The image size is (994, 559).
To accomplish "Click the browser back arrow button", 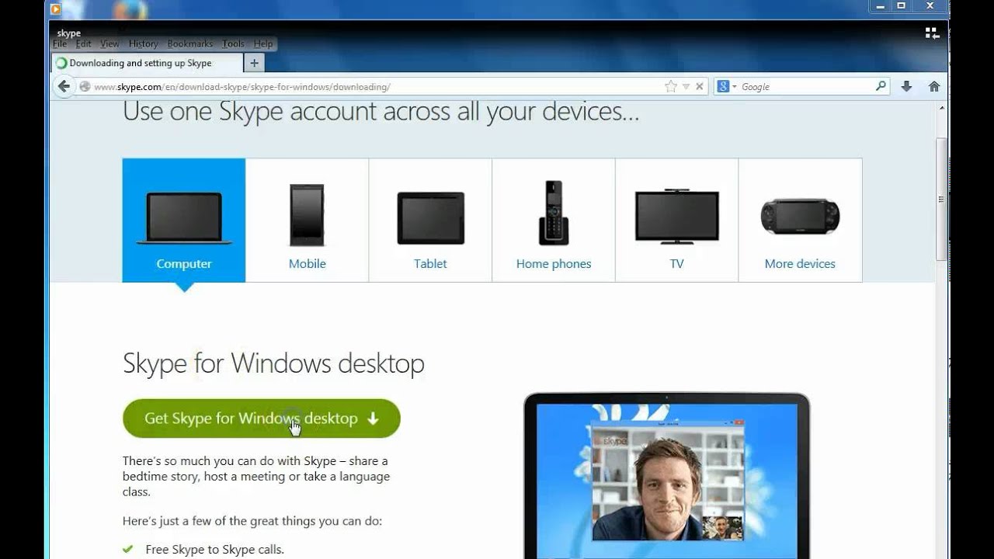I will click(x=64, y=87).
